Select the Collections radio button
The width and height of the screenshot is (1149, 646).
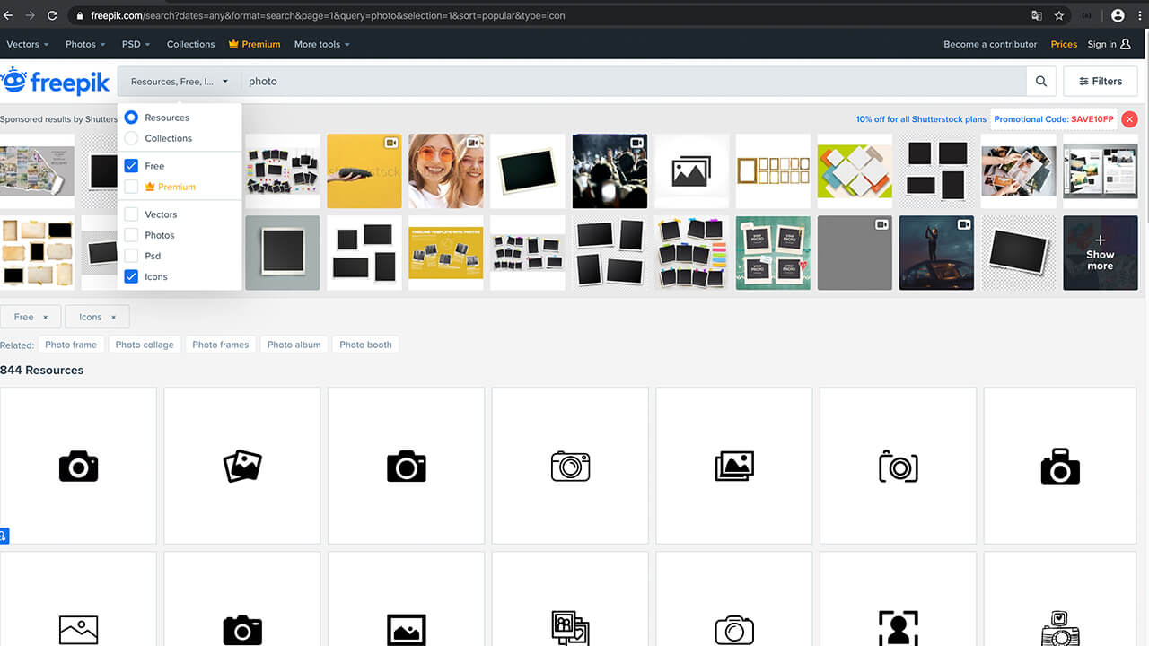point(131,138)
